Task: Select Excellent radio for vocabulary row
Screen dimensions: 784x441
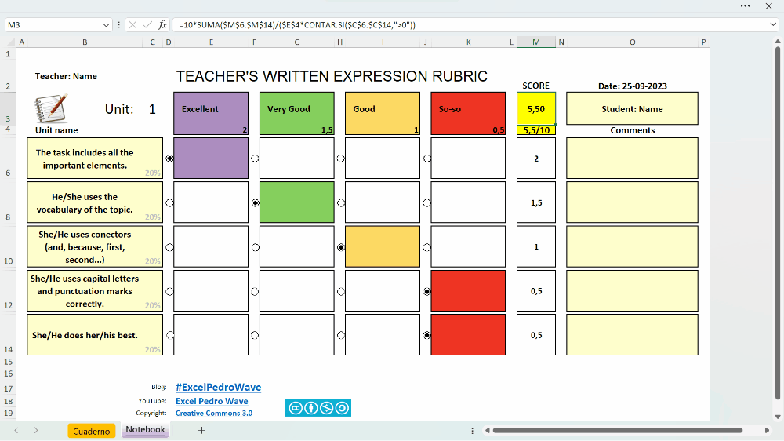Action: coord(169,202)
